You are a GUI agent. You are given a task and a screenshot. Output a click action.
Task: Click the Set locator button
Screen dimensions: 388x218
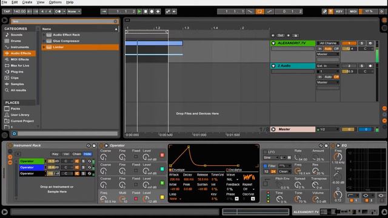coord(280,36)
